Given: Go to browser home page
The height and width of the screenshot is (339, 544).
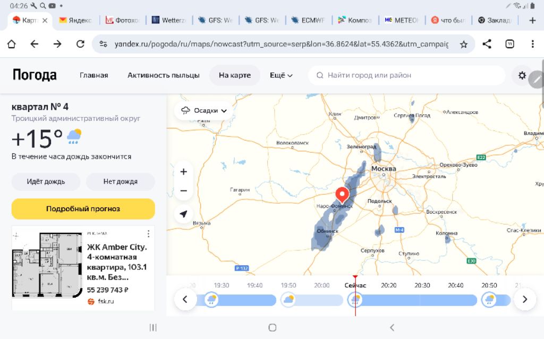Looking at the screenshot, I should click(11, 44).
